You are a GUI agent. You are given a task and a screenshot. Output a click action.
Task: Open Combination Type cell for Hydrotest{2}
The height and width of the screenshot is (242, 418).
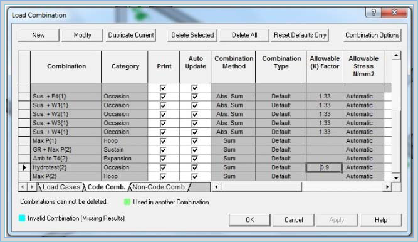pos(281,167)
